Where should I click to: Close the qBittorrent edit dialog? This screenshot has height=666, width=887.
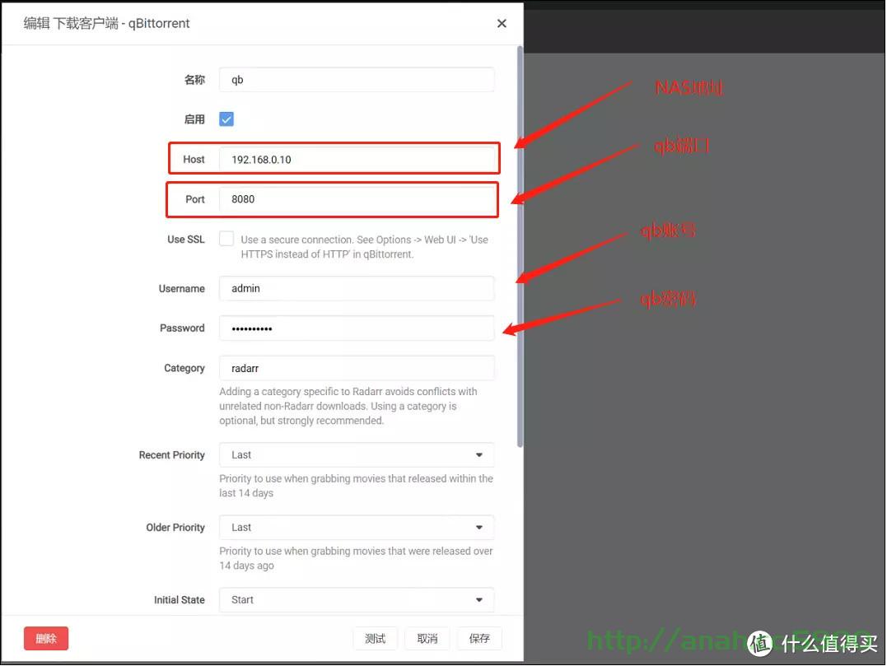click(502, 23)
